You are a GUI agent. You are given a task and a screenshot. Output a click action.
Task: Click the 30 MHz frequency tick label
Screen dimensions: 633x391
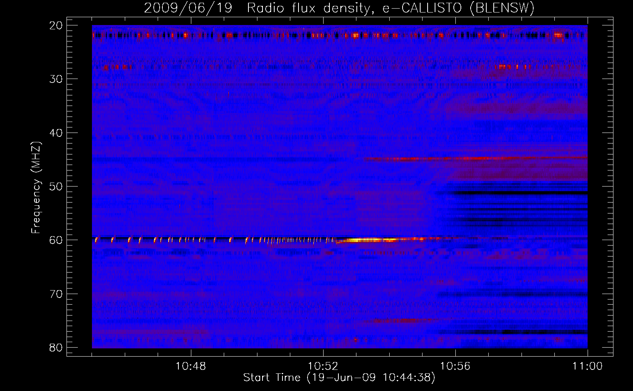(x=56, y=79)
